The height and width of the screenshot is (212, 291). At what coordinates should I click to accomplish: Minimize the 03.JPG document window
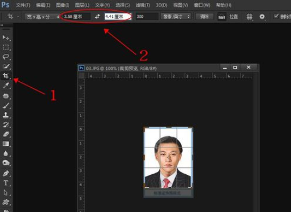coord(225,67)
